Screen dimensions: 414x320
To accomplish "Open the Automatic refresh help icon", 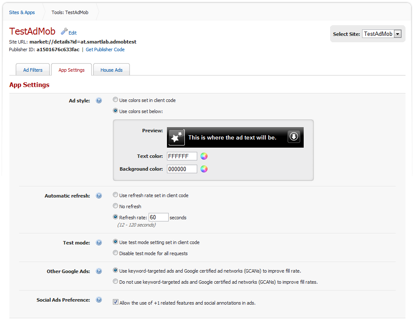I will click(99, 196).
